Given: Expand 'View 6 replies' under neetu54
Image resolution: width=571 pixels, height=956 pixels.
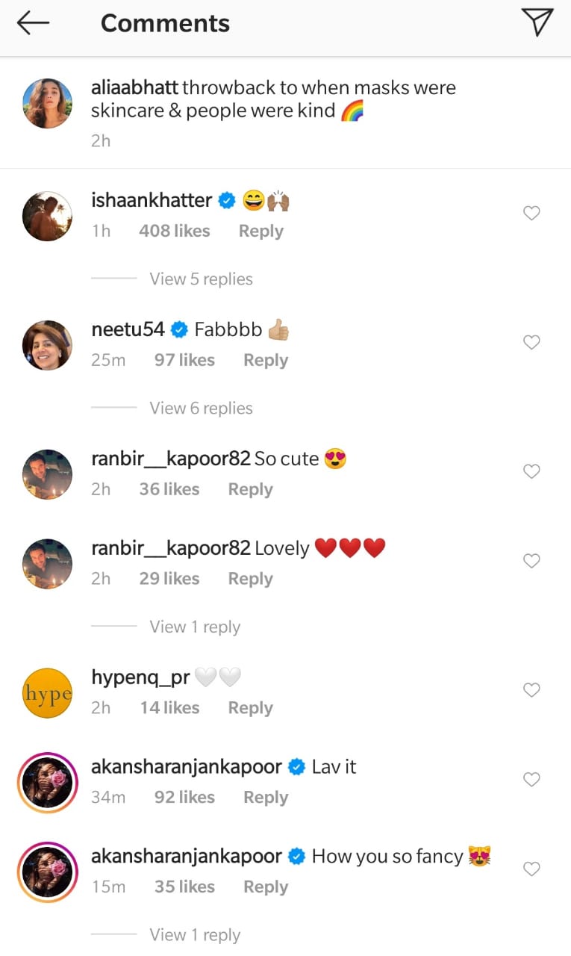Looking at the screenshot, I should pyautogui.click(x=201, y=409).
